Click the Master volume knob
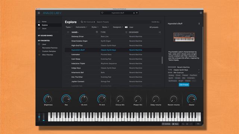 (192, 99)
